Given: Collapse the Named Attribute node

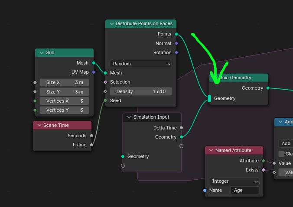Looking at the screenshot, I should pyautogui.click(x=211, y=150).
